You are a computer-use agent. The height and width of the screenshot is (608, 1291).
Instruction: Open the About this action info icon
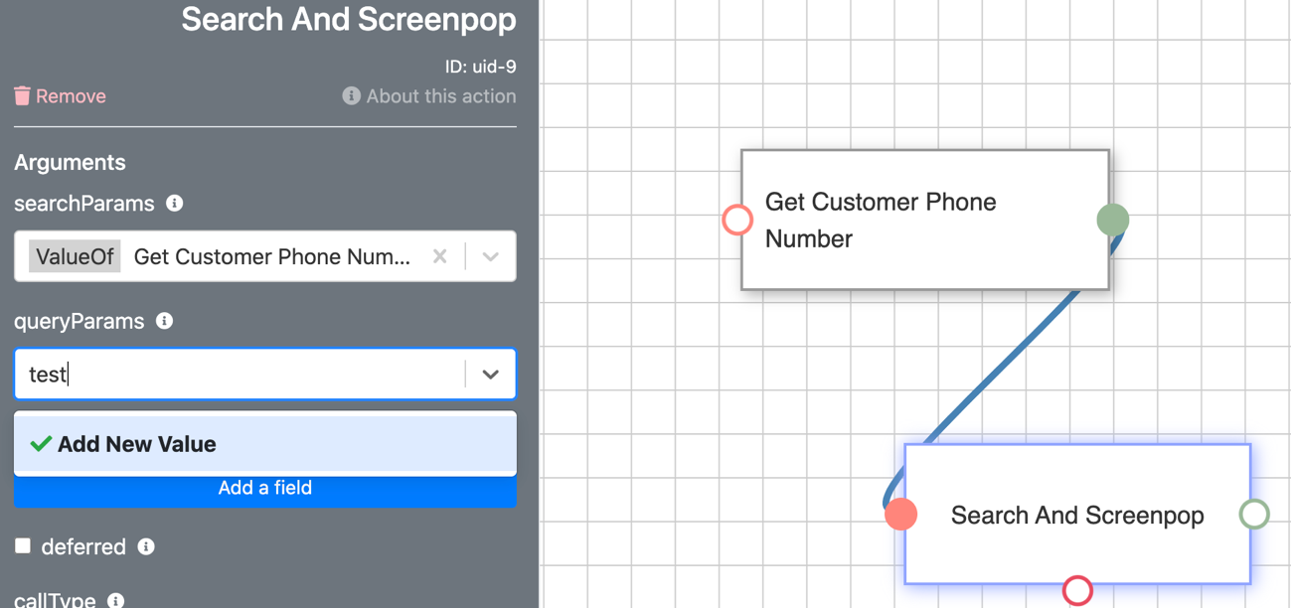pos(351,95)
